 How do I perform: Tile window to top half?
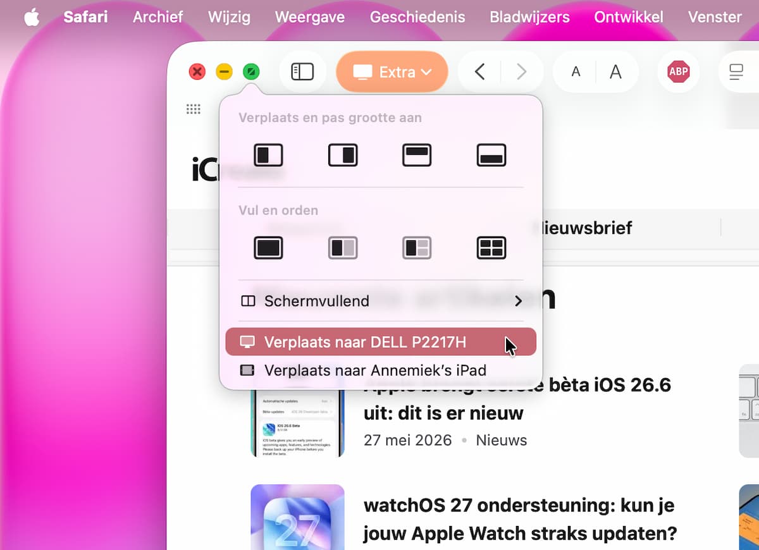coord(417,155)
